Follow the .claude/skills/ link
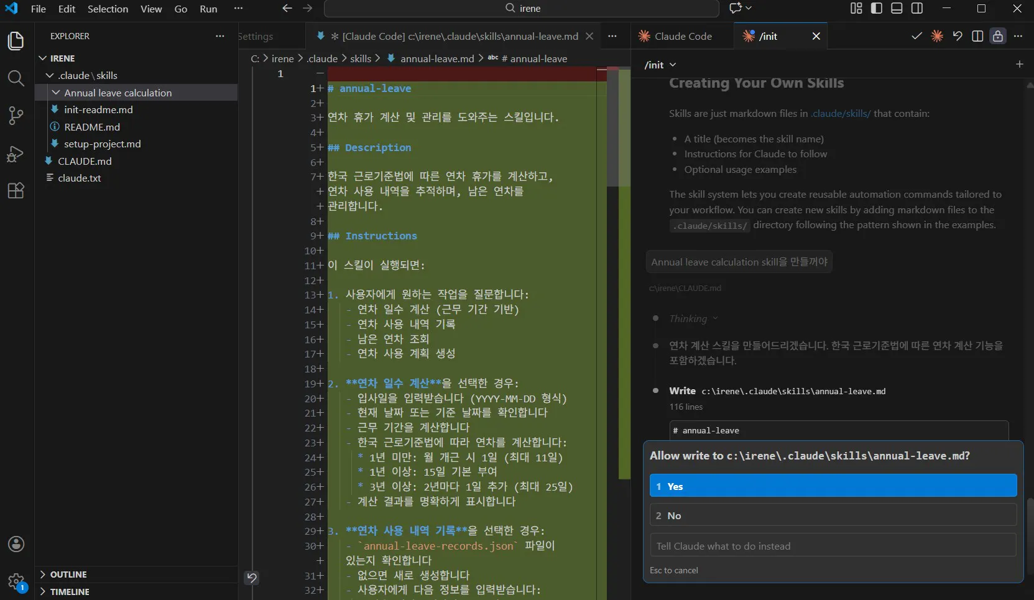Viewport: 1034px width, 600px height. pyautogui.click(x=840, y=113)
